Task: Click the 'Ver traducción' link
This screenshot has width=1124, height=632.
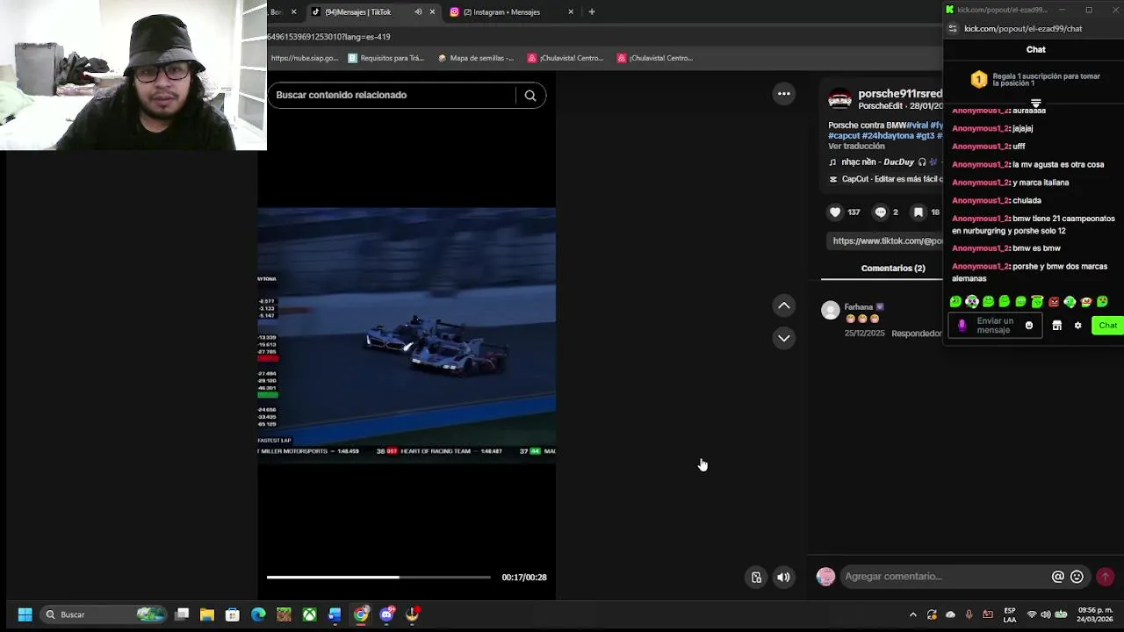Action: tap(856, 147)
